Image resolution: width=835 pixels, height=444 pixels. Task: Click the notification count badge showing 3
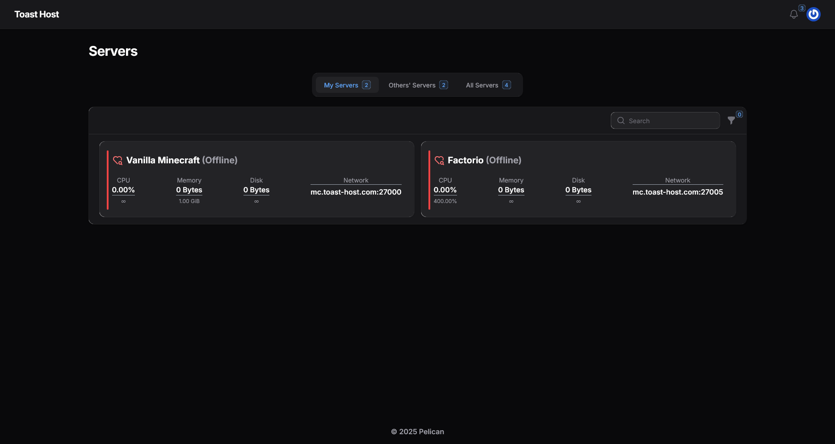pyautogui.click(x=802, y=8)
